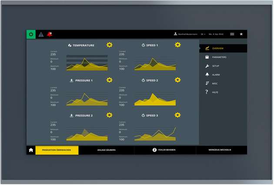Switch to the Anlage Säubern tab
This screenshot has height=185, width=274.
[106, 150]
